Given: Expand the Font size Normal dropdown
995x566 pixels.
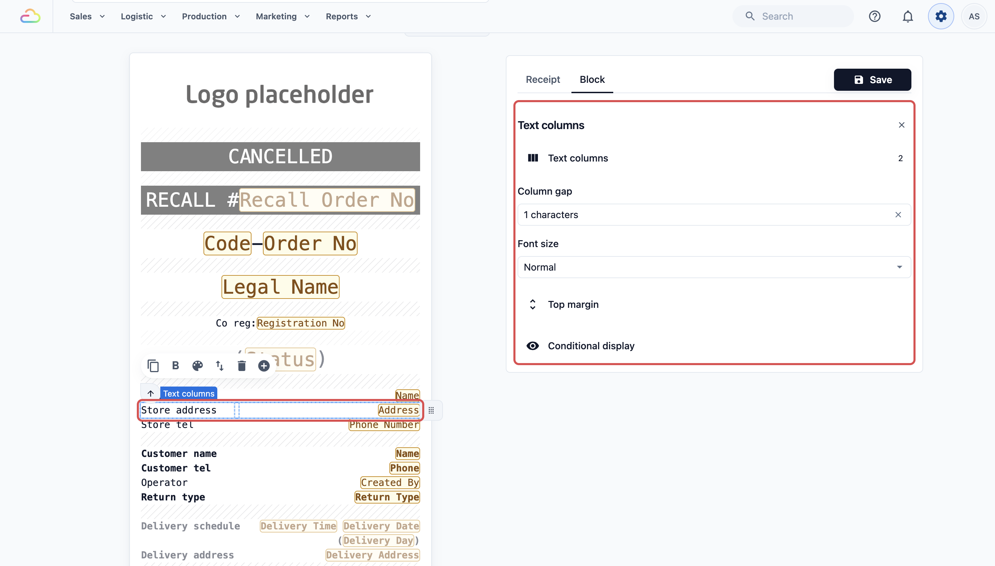Looking at the screenshot, I should coord(714,267).
